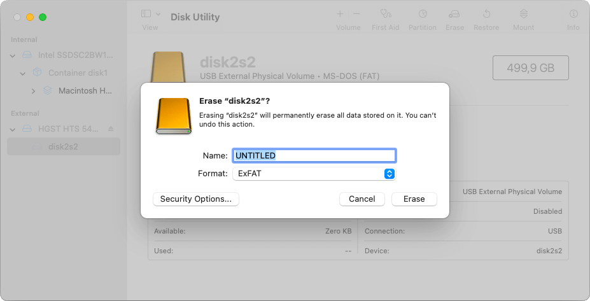Select disk2s2 in the sidebar
The height and width of the screenshot is (301, 590).
point(63,146)
